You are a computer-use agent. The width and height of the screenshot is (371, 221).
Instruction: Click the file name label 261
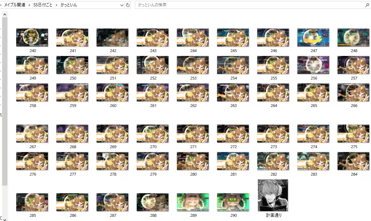point(153,106)
